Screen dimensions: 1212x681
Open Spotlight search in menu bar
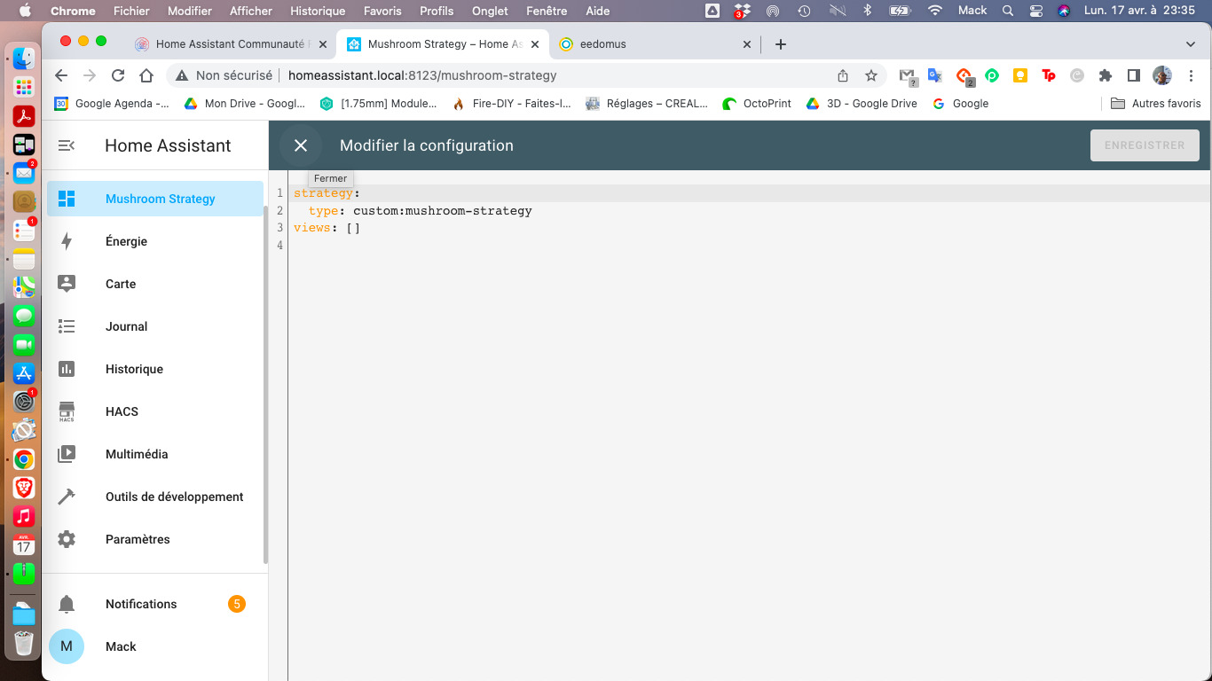(1007, 11)
